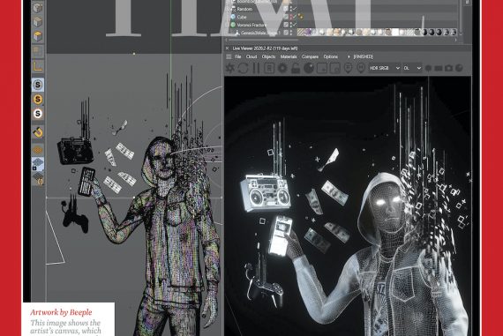Viewport: 503px width, 336px height.
Task: Click purple material tag on Genesis3Male
Action: [x=308, y=32]
